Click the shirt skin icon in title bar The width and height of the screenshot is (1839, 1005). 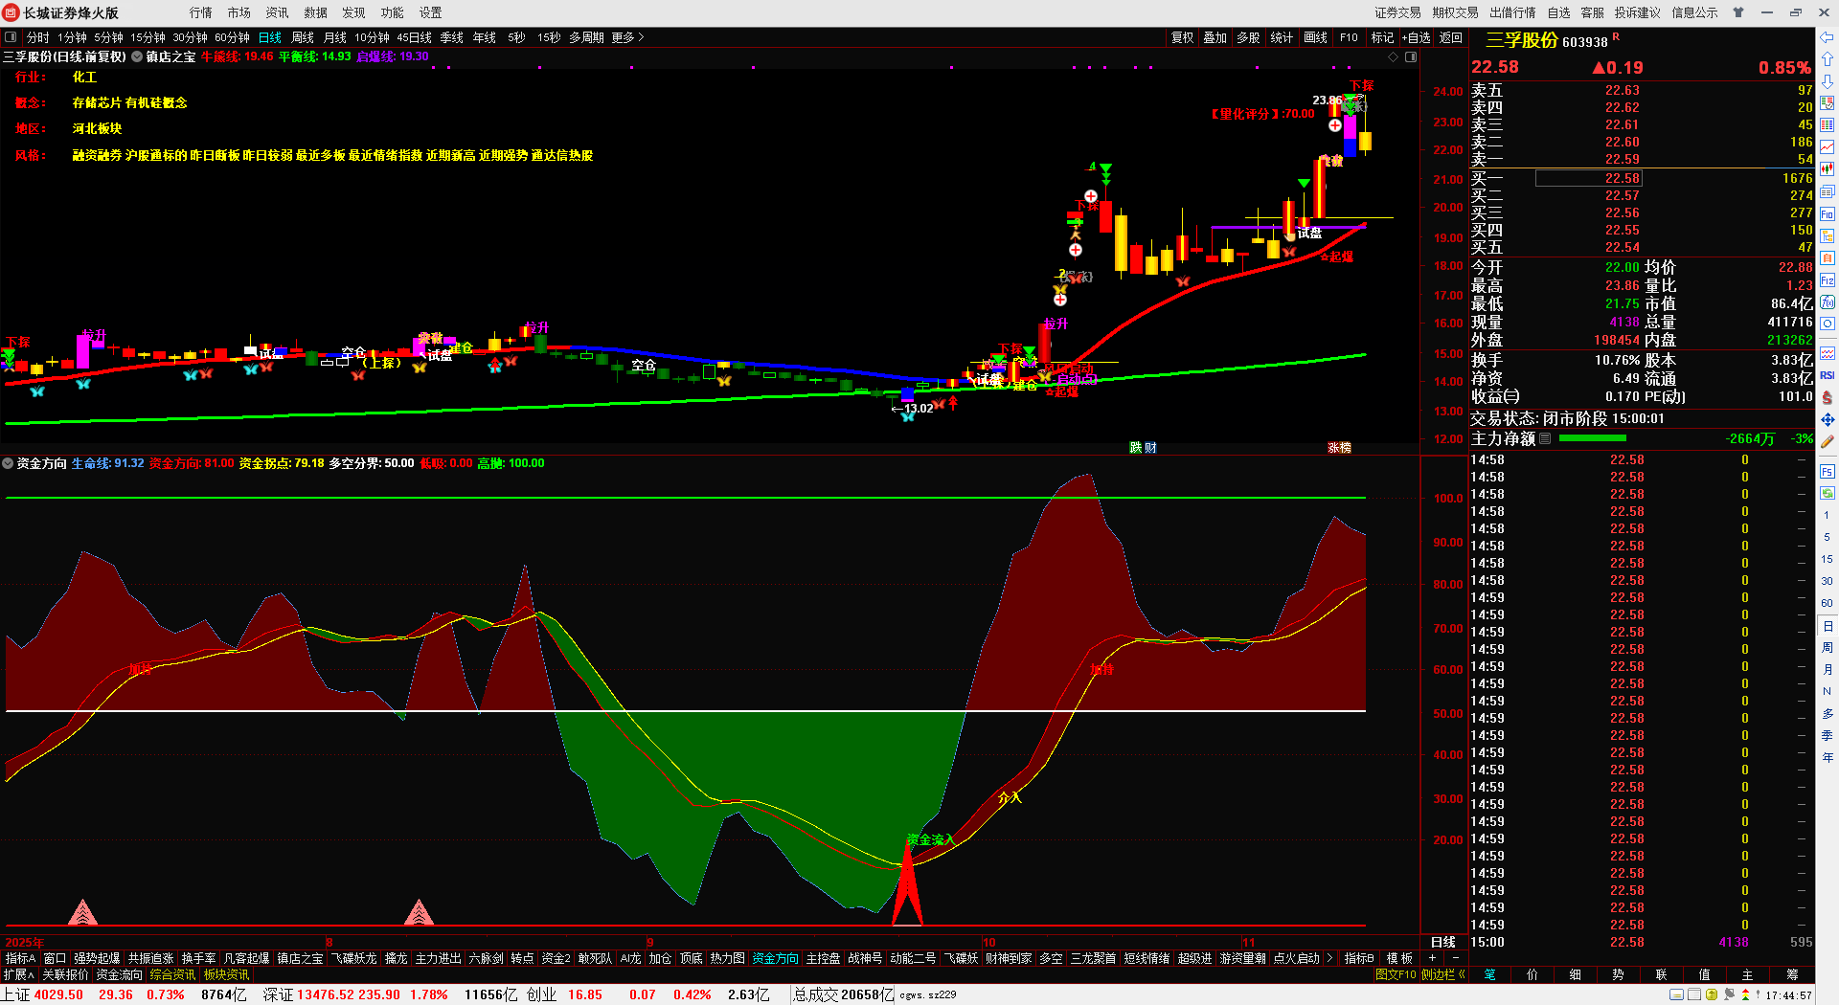(x=1737, y=12)
